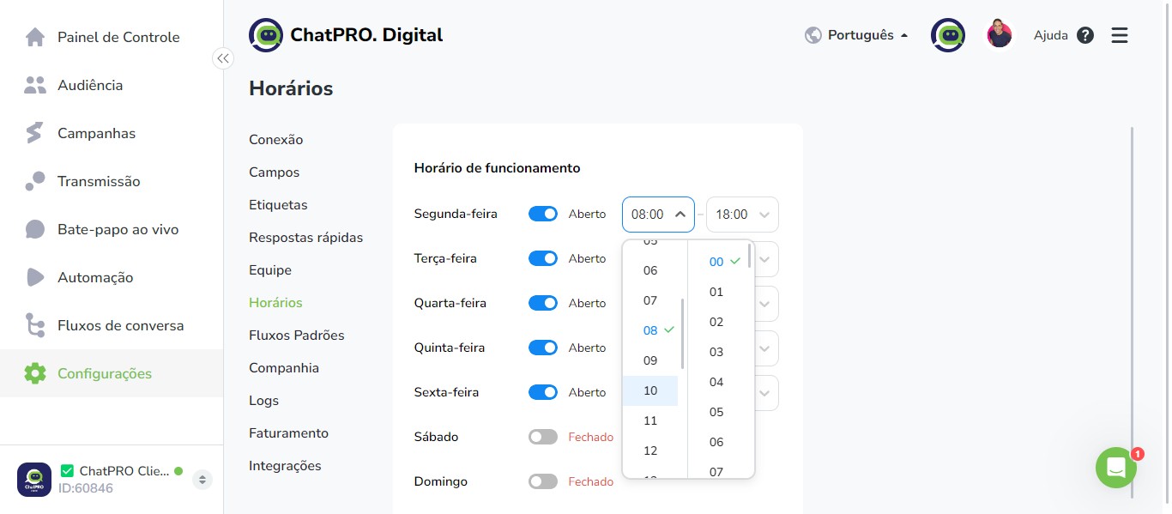Viewport: 1172px width, 514px height.
Task: Select minute 03 in time picker
Action: pyautogui.click(x=716, y=352)
